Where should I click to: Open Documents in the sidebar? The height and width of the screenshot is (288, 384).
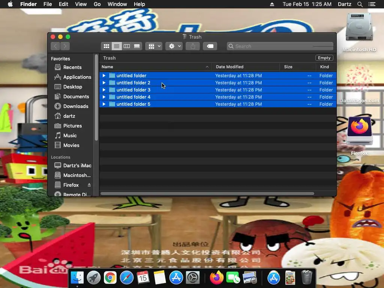[72, 96]
